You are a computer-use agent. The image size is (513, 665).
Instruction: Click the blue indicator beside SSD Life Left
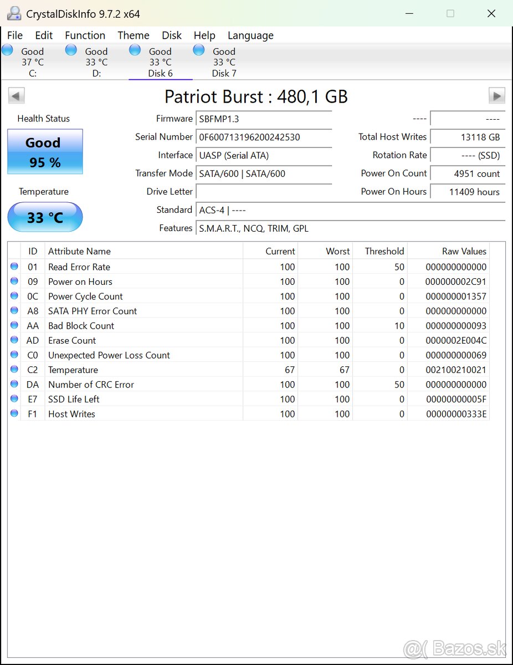(x=14, y=398)
